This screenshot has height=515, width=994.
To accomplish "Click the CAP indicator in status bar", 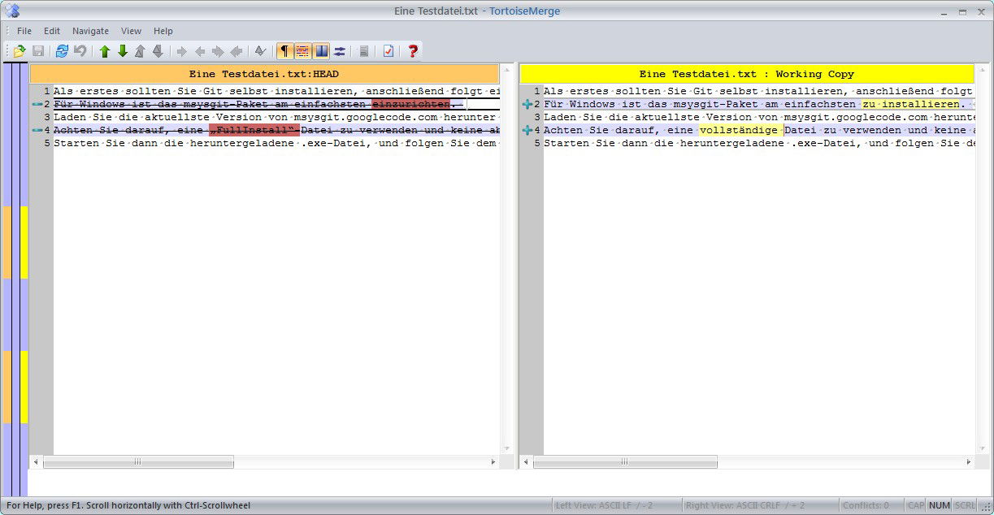I will [916, 505].
